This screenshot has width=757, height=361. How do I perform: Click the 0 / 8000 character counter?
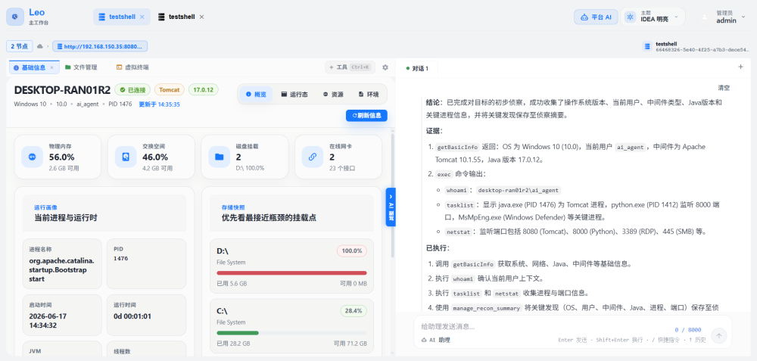(x=688, y=330)
